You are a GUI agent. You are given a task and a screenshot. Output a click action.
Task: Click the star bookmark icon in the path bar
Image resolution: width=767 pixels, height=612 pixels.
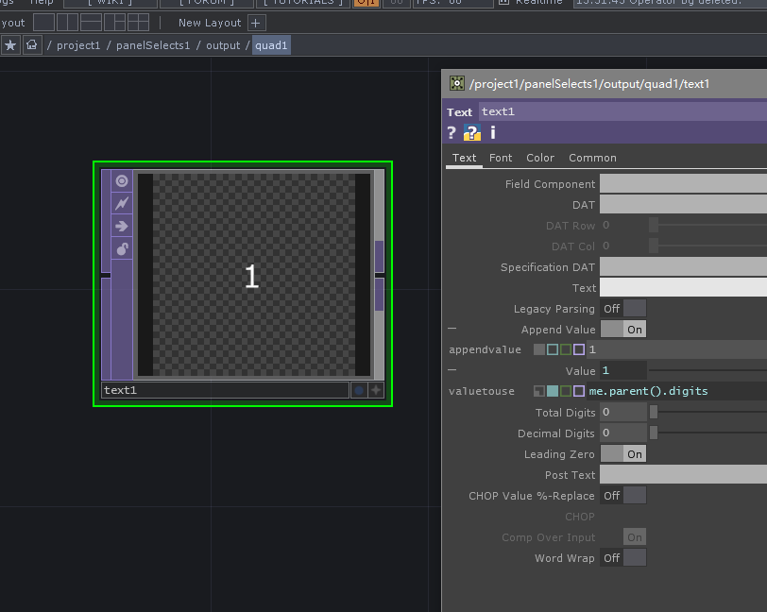[x=10, y=44]
